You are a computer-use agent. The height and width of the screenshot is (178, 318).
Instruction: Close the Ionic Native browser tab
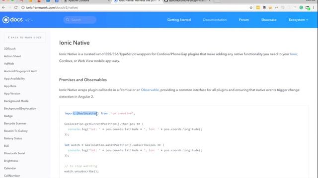159,1
